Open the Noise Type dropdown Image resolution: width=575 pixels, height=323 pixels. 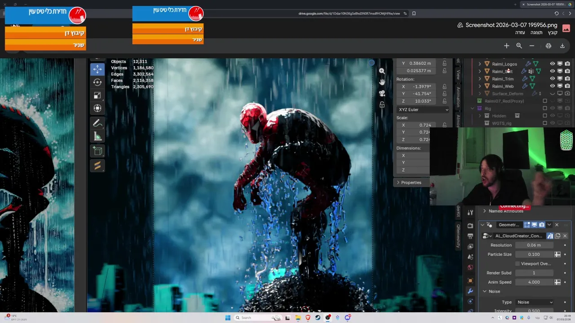pyautogui.click(x=535, y=302)
